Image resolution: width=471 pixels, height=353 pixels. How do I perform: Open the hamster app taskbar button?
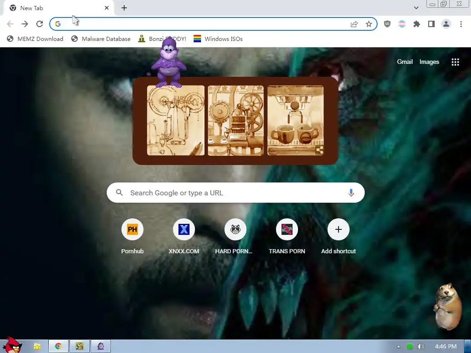tap(79, 346)
